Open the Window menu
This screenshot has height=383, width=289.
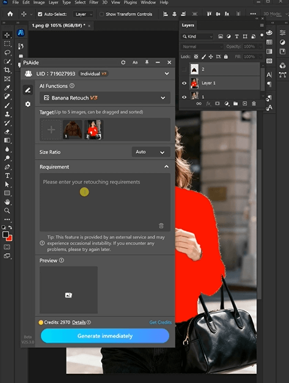[x=148, y=2]
